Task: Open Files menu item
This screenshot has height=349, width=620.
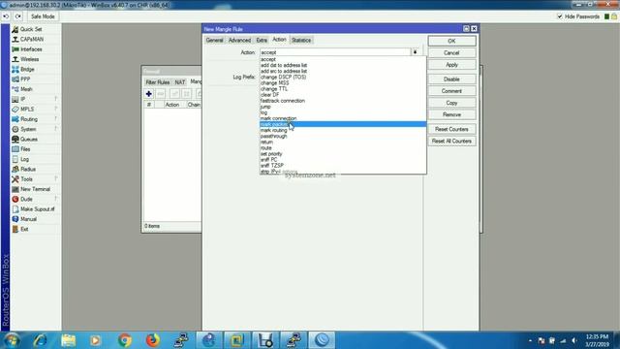Action: (x=25, y=149)
